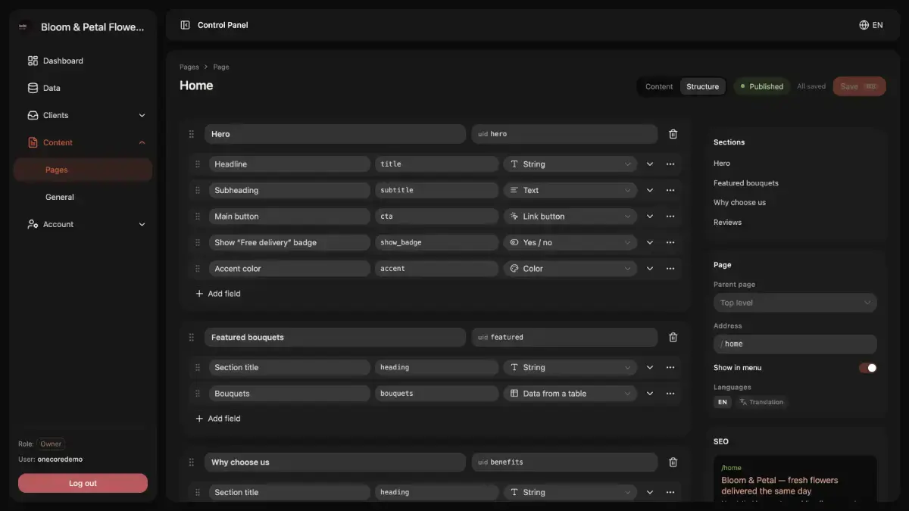Expand the Clients sidebar menu

[142, 115]
